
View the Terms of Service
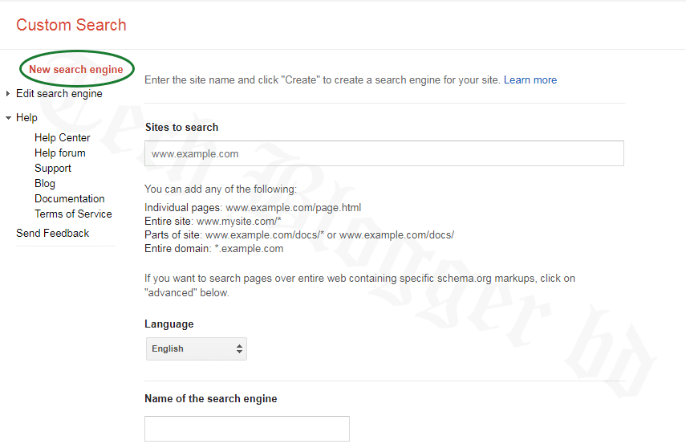point(73,214)
